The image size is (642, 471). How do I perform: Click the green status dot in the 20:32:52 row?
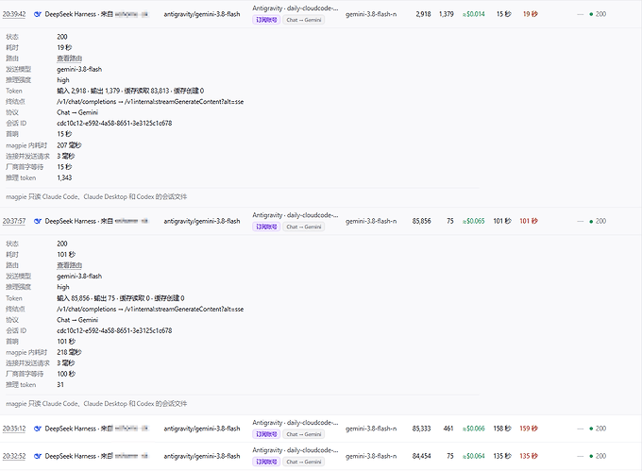click(591, 456)
